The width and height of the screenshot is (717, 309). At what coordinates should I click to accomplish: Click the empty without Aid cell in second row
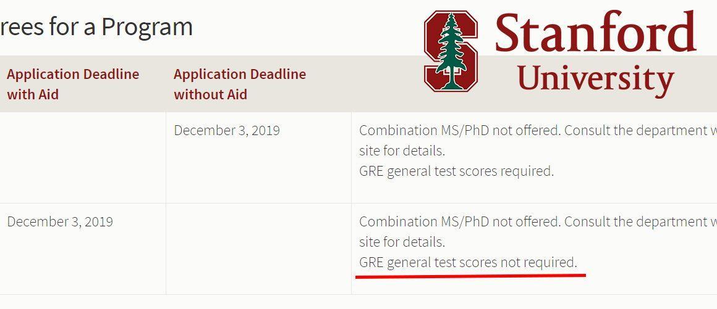click(x=259, y=249)
